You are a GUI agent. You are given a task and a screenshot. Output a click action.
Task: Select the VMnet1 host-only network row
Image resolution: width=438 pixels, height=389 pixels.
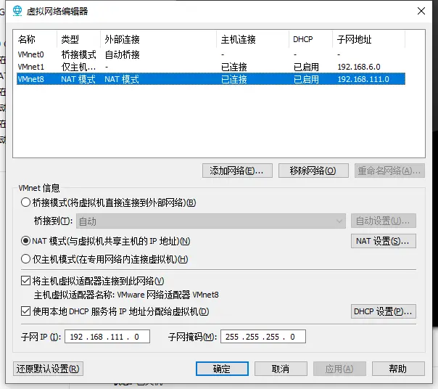pos(211,67)
